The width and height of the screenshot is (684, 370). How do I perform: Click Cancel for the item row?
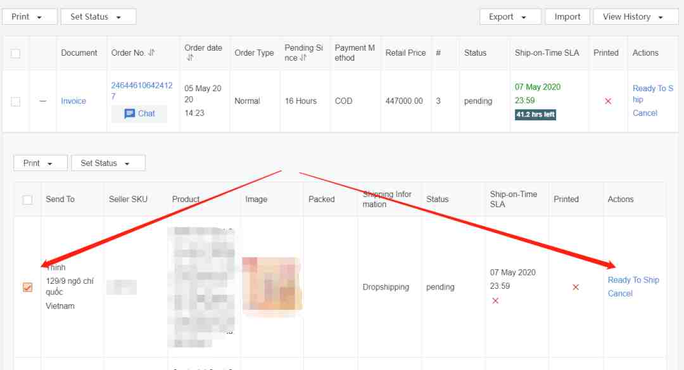coord(620,293)
